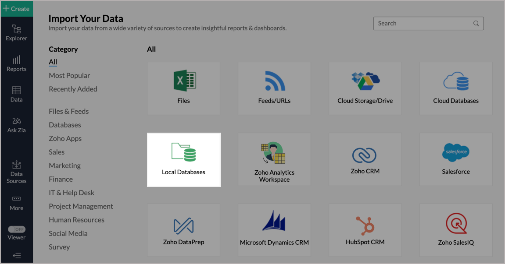
Task: Open the Reports sidebar icon
Action: 16,63
